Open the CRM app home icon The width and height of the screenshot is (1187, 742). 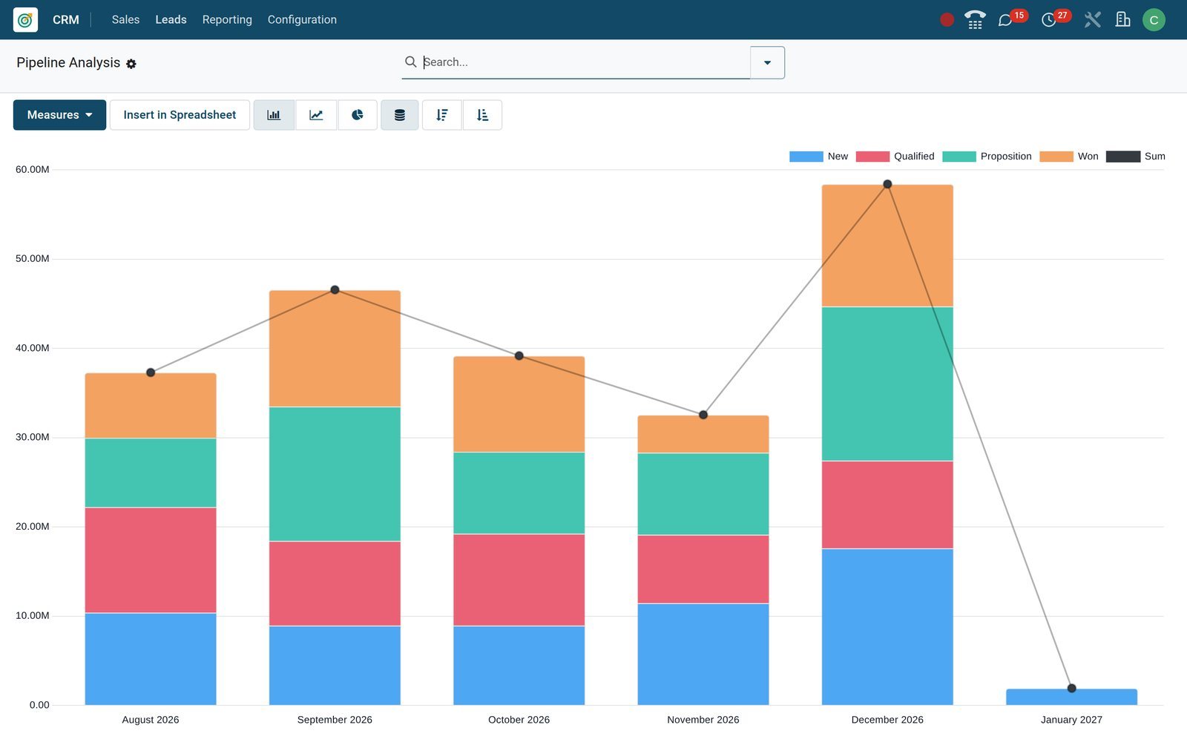point(25,19)
